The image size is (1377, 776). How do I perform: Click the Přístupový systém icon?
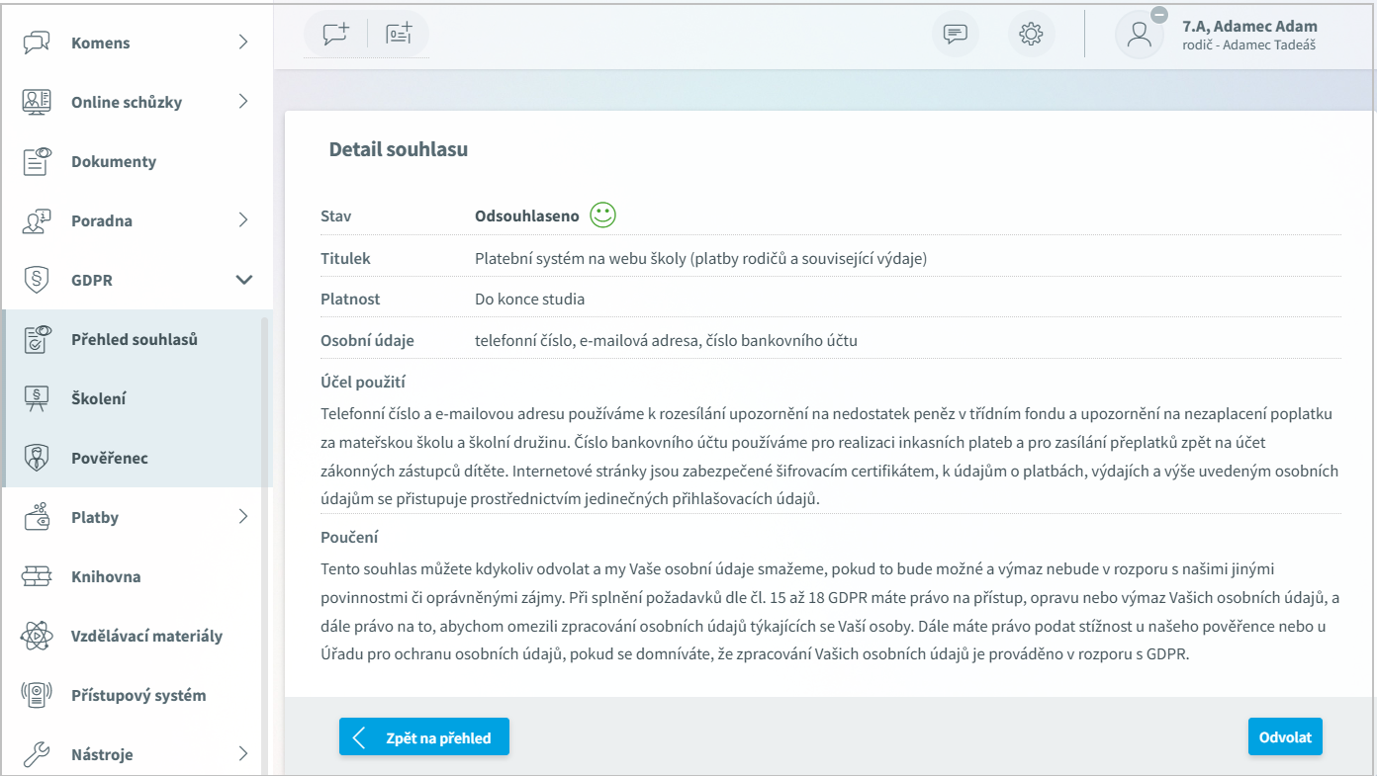pyautogui.click(x=37, y=695)
